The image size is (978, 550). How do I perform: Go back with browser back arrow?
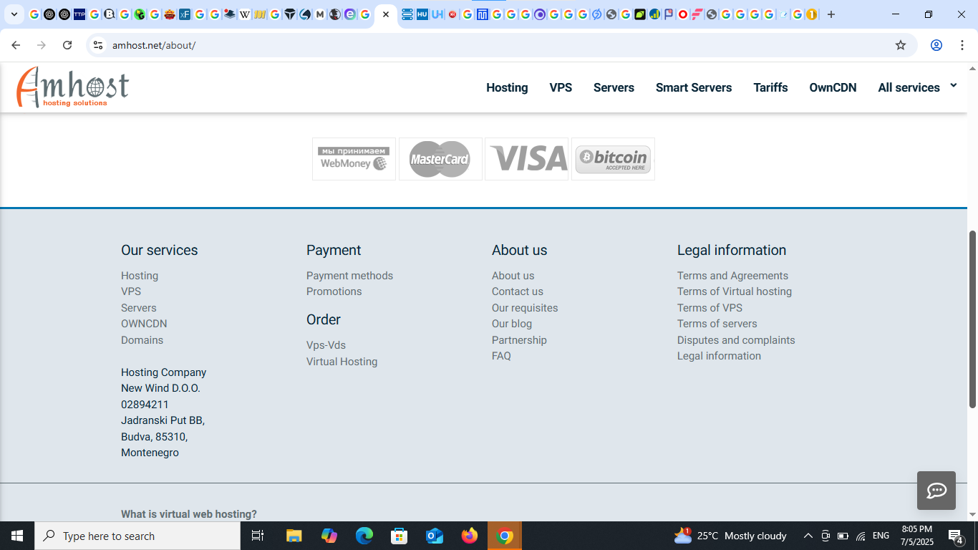pyautogui.click(x=16, y=45)
